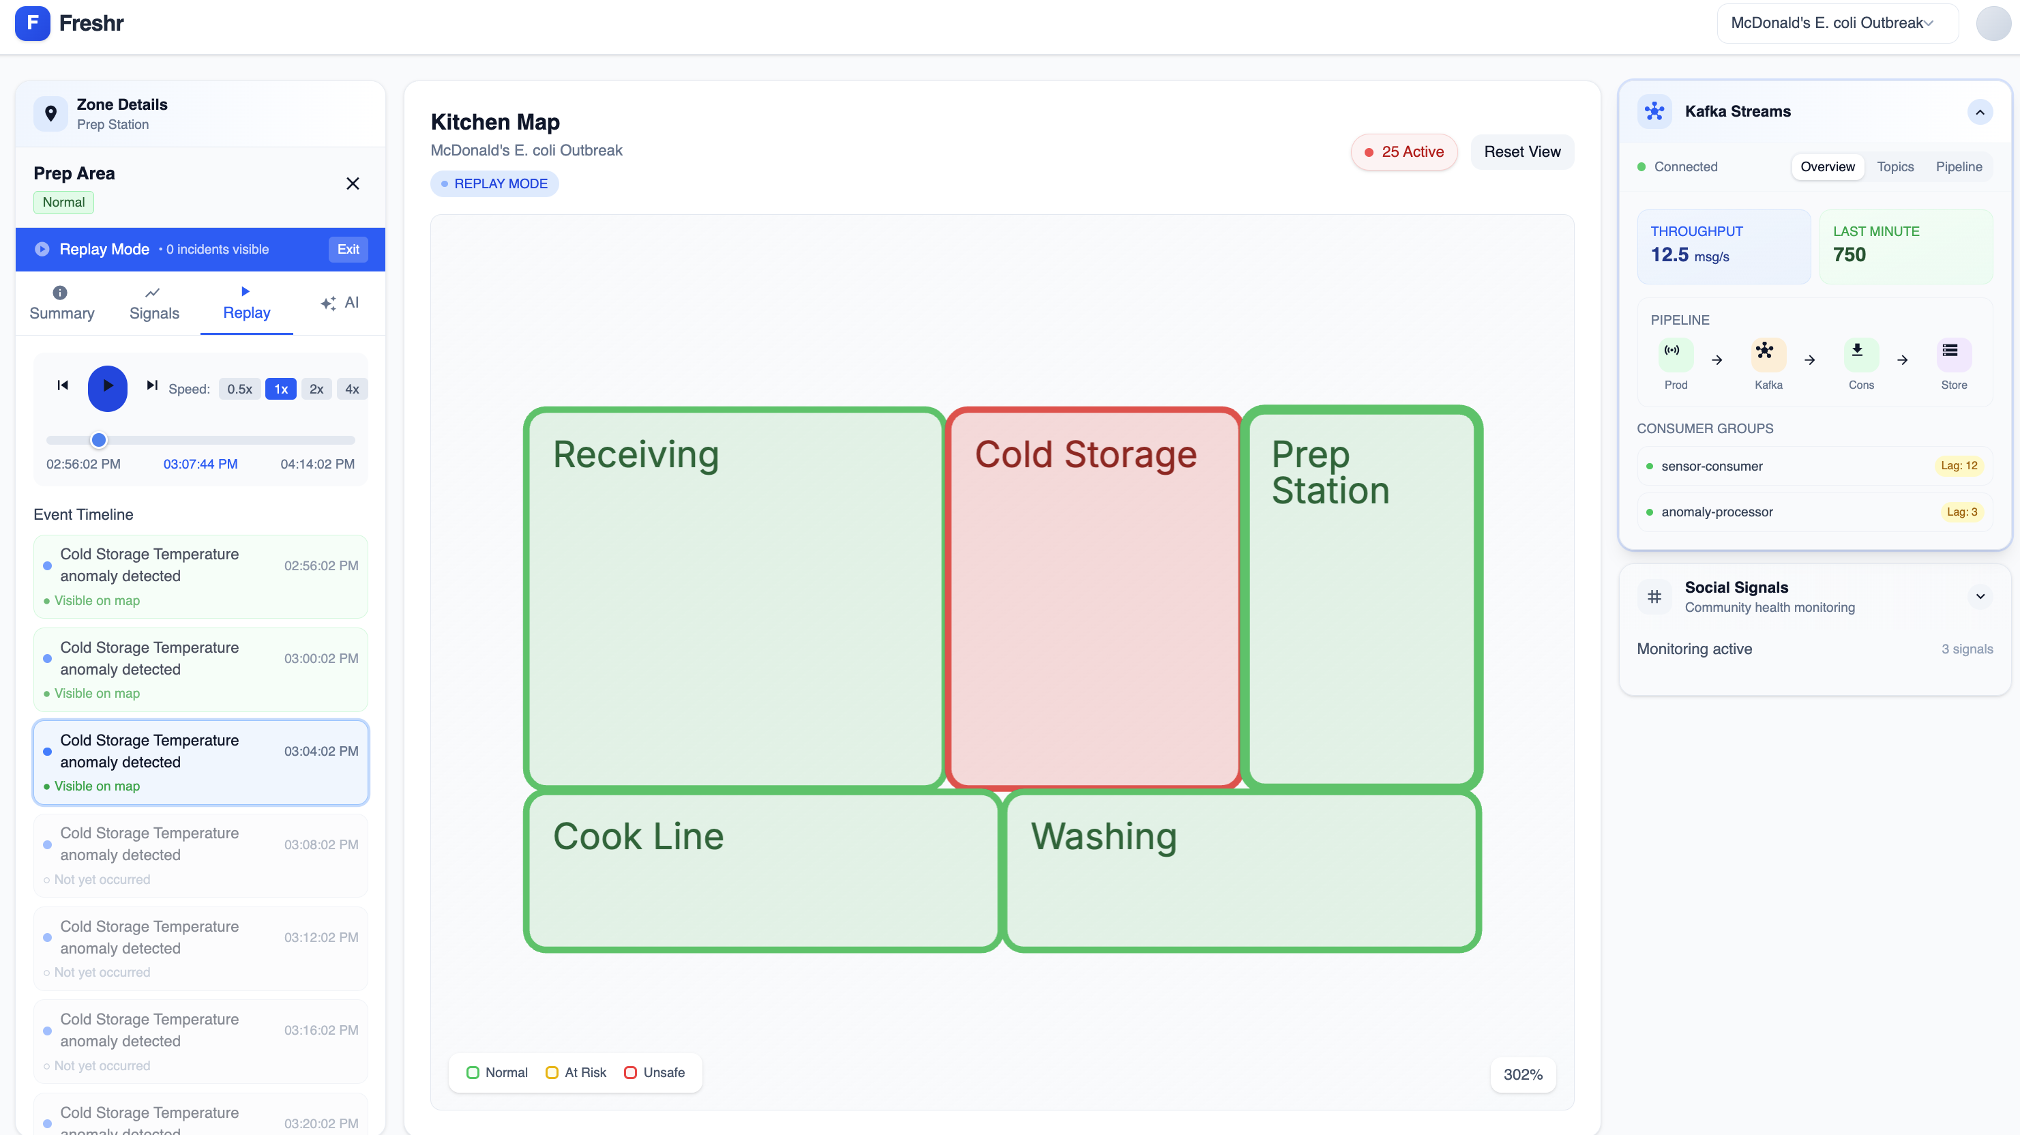Set replay speed to 2x

coord(316,389)
